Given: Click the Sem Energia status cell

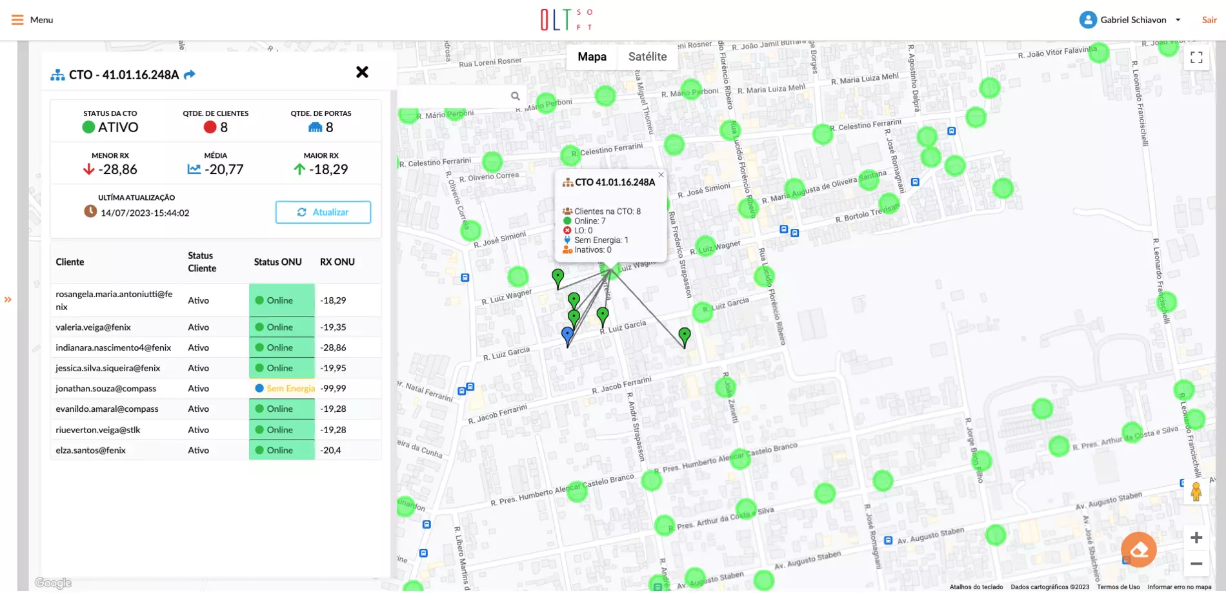Looking at the screenshot, I should 282,389.
